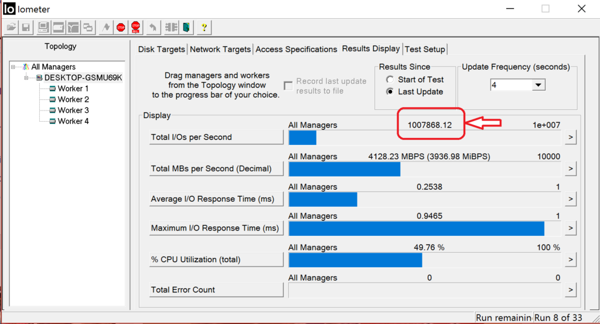Click the Open configuration folder icon

tap(11, 27)
